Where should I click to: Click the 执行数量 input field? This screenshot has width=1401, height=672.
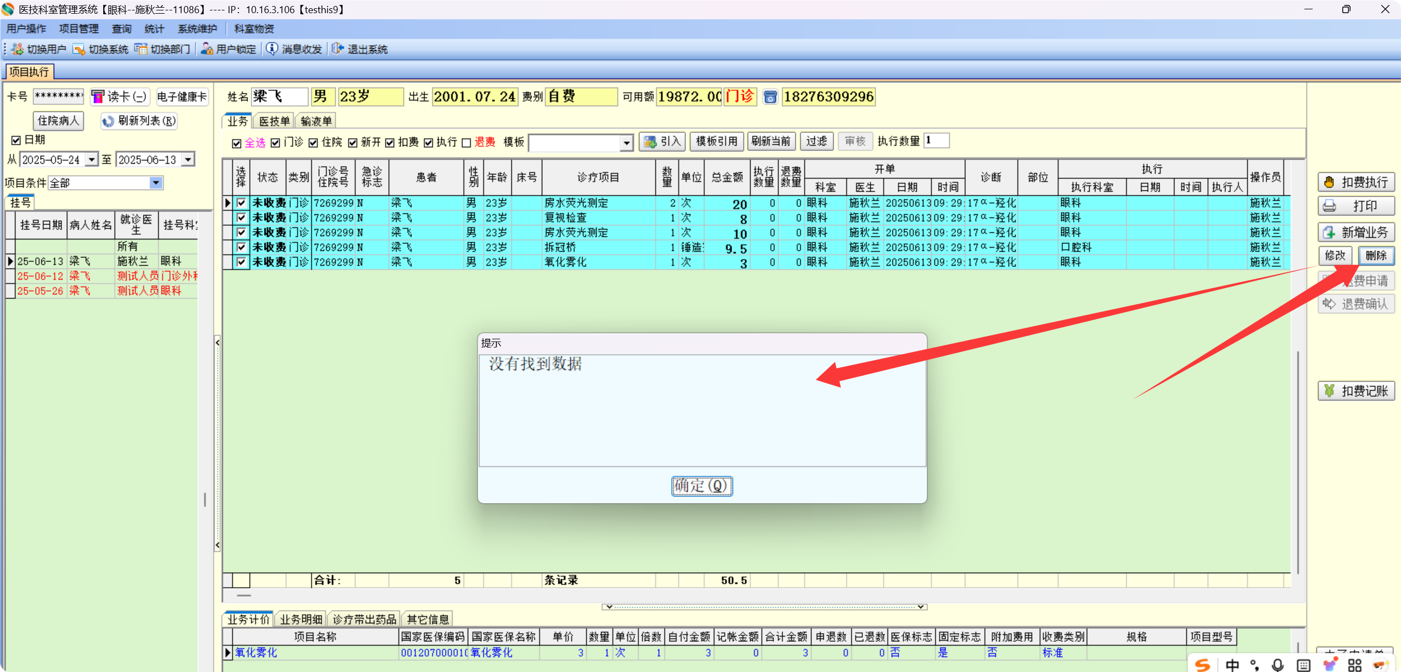[936, 141]
